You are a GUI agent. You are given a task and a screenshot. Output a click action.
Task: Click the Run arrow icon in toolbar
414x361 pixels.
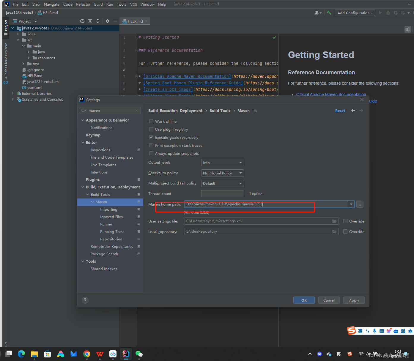pyautogui.click(x=380, y=13)
